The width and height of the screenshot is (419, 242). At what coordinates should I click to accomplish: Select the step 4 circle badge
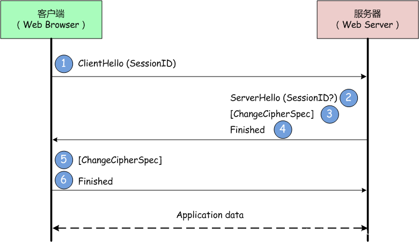[283, 130]
